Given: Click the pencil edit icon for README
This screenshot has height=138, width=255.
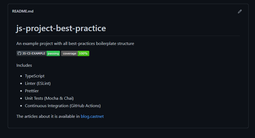Looking at the screenshot, I should [x=240, y=11].
